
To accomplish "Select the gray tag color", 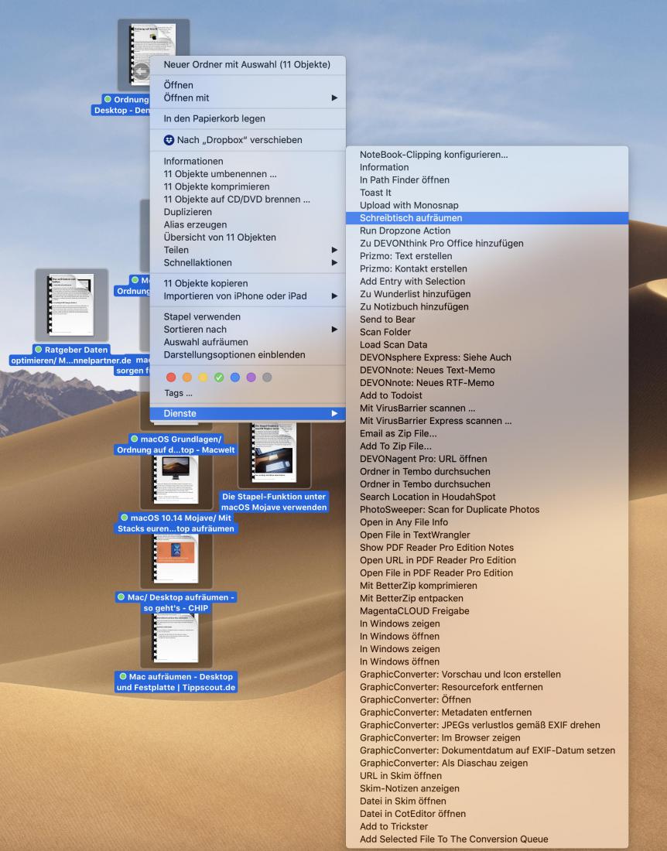I will tap(267, 378).
